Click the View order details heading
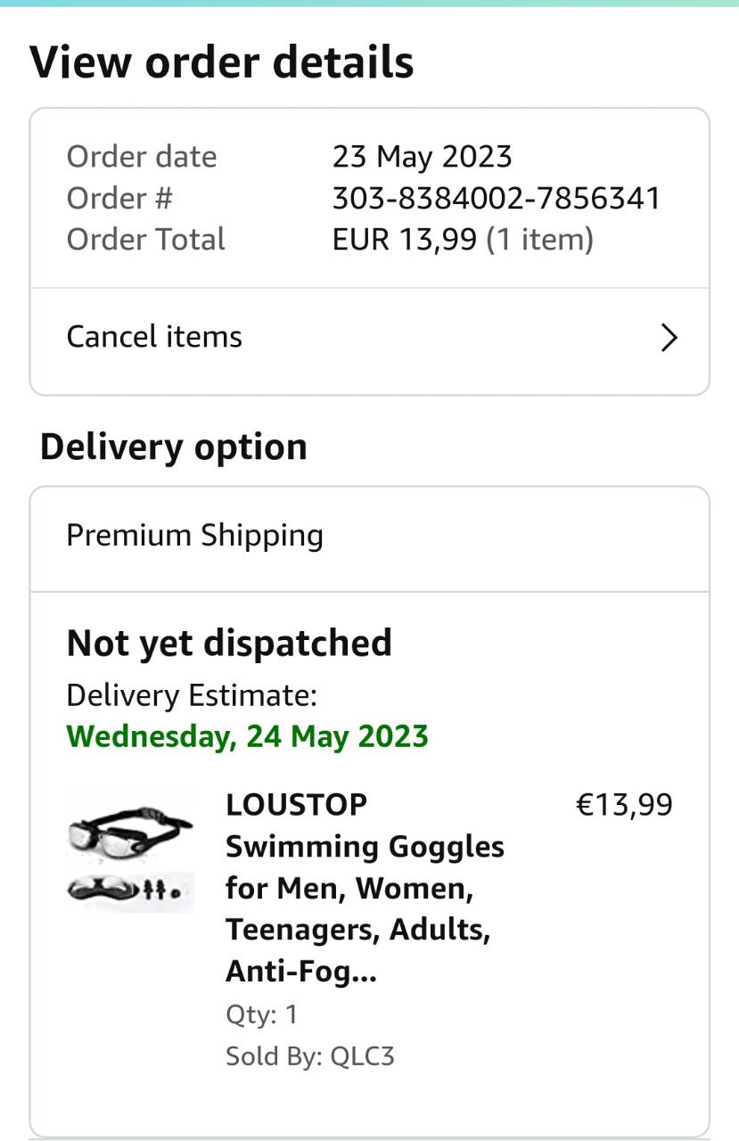739x1141 pixels. [x=222, y=63]
